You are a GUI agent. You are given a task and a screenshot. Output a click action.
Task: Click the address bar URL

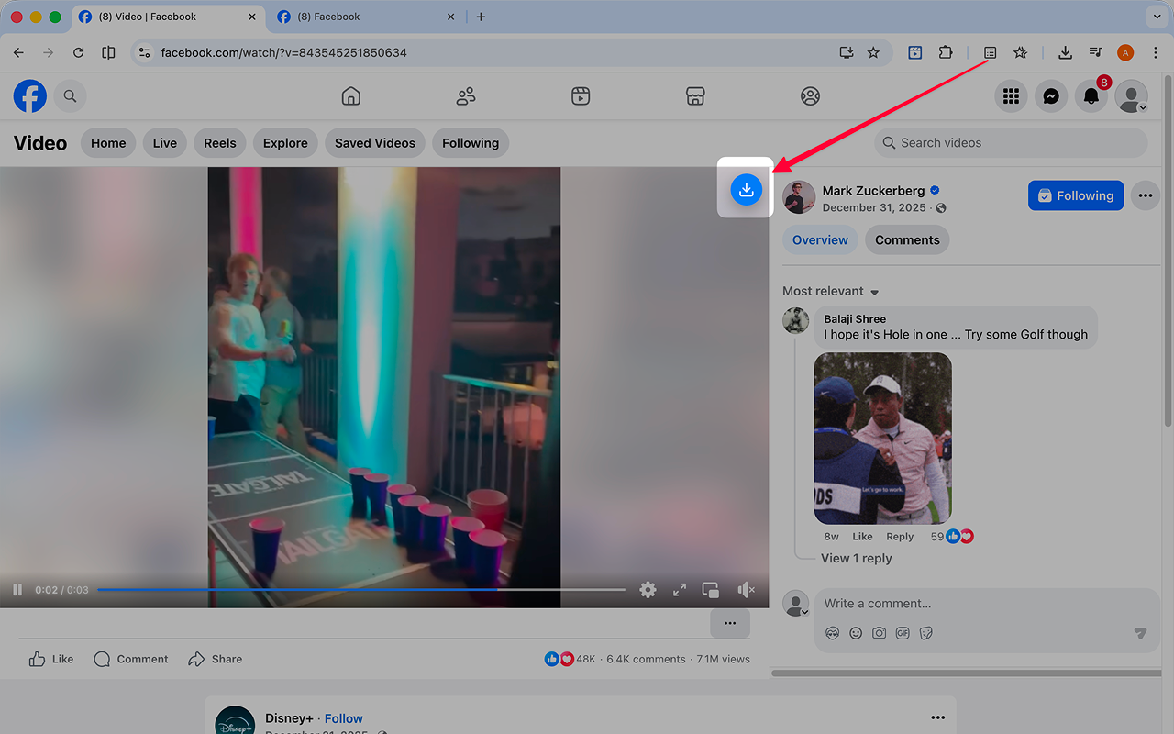click(283, 53)
